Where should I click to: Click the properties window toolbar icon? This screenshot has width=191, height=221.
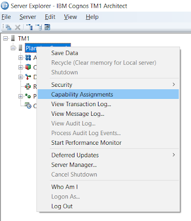(x=47, y=27)
